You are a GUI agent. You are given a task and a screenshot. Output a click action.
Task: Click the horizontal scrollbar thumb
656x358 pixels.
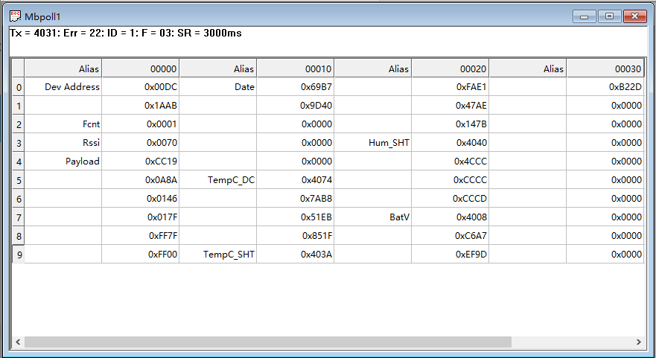point(268,342)
